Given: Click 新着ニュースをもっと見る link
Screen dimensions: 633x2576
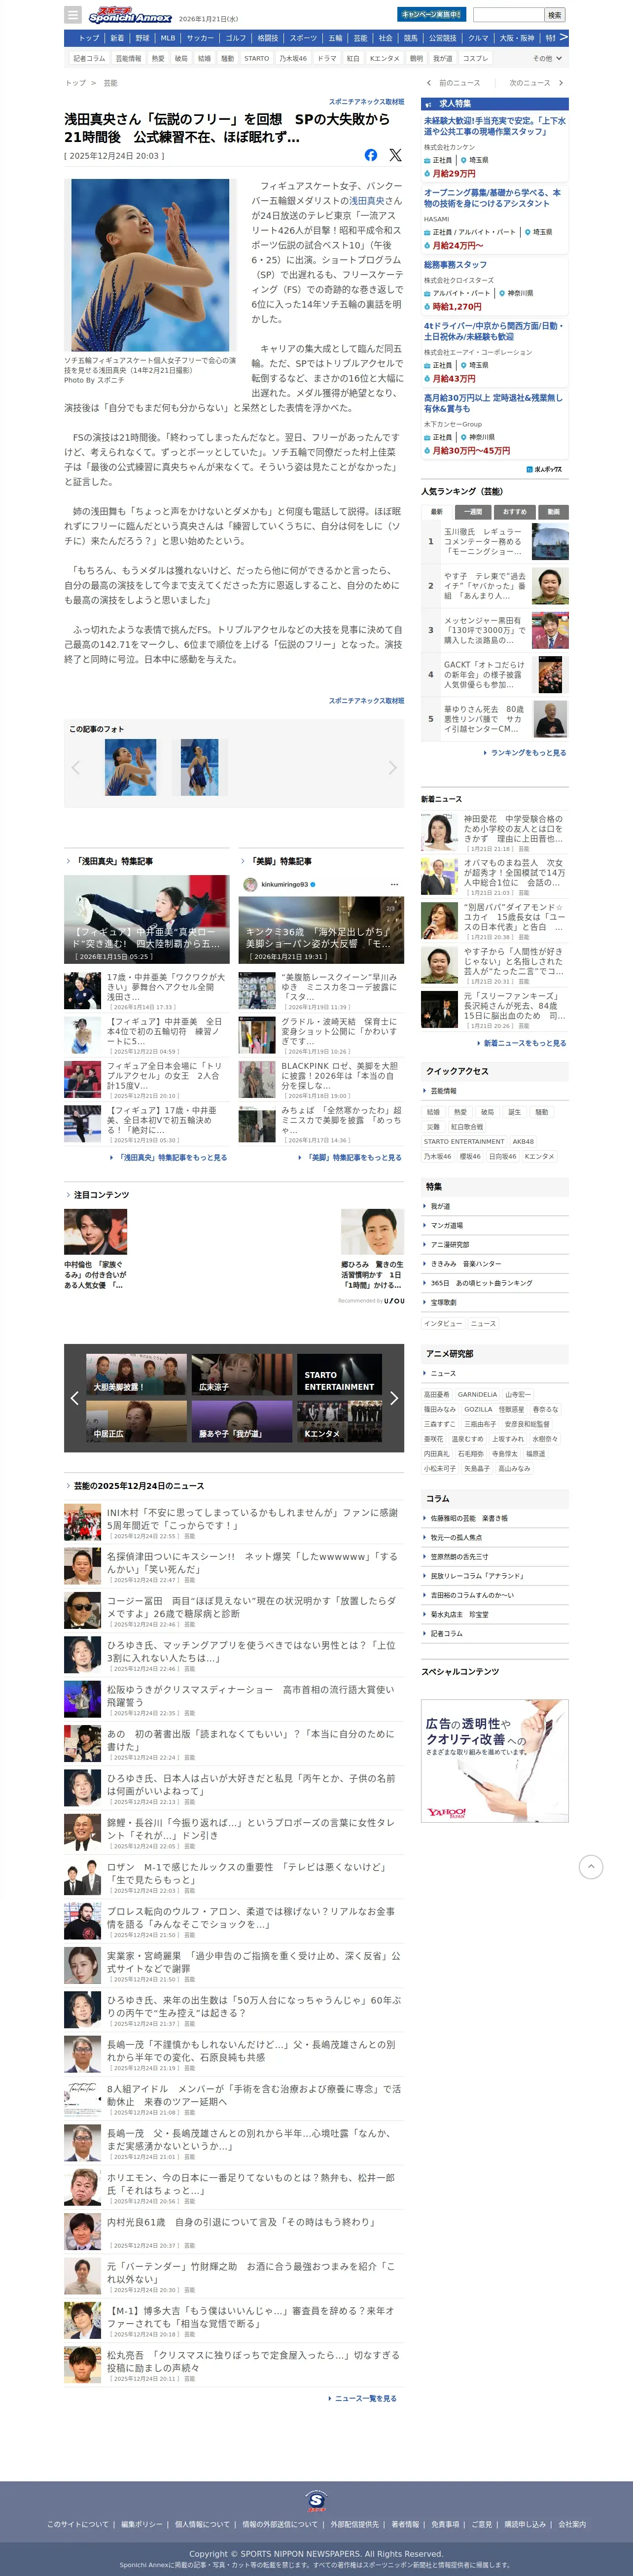Looking at the screenshot, I should tap(521, 1043).
